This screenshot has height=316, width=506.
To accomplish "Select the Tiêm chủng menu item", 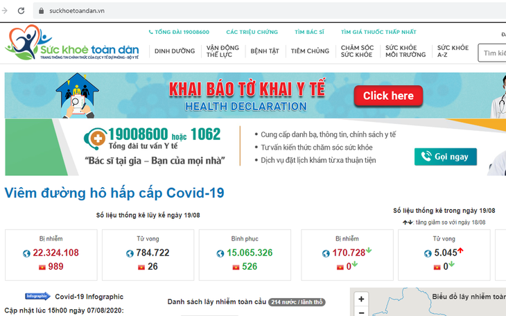I will (310, 51).
